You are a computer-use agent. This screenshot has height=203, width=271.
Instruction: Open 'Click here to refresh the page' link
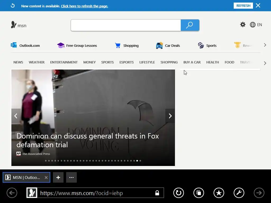(84, 6)
